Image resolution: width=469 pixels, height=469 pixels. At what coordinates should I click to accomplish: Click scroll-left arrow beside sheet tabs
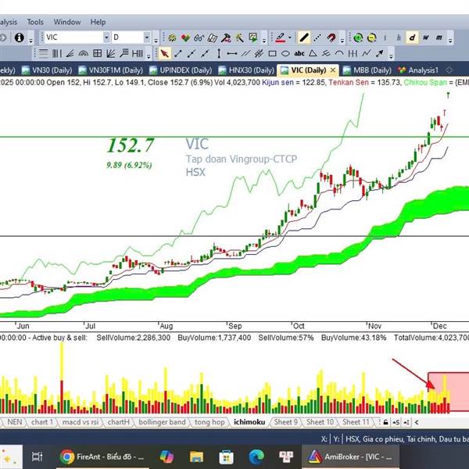click(x=417, y=422)
